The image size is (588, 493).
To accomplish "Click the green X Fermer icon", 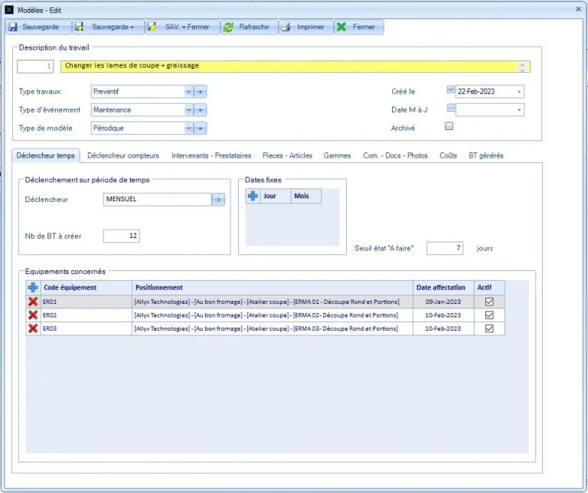I will tap(341, 27).
